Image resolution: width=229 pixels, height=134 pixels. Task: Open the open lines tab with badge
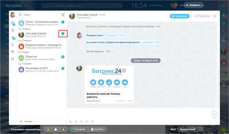(13, 38)
